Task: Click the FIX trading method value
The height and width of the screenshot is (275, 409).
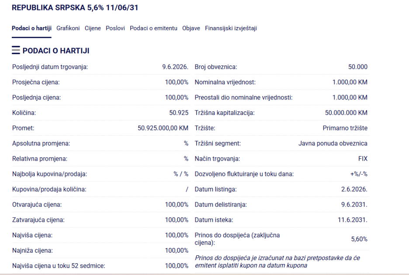Action: tap(363, 159)
